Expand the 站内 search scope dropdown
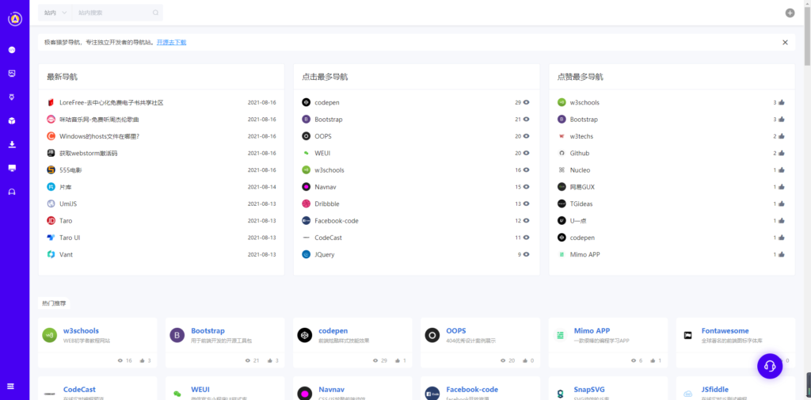The height and width of the screenshot is (400, 811). 55,13
